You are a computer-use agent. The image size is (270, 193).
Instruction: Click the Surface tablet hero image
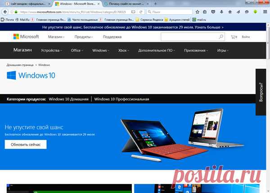[164, 139]
